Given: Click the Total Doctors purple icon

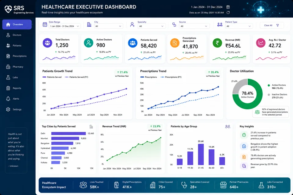Looking at the screenshot, I should pyautogui.click(x=48, y=43).
